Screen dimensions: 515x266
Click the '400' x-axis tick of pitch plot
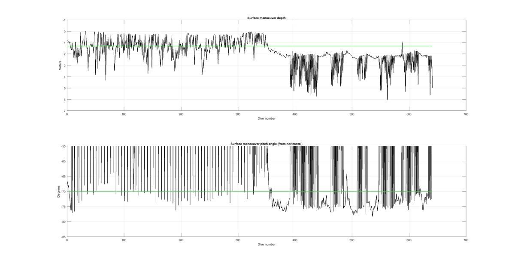(295, 240)
